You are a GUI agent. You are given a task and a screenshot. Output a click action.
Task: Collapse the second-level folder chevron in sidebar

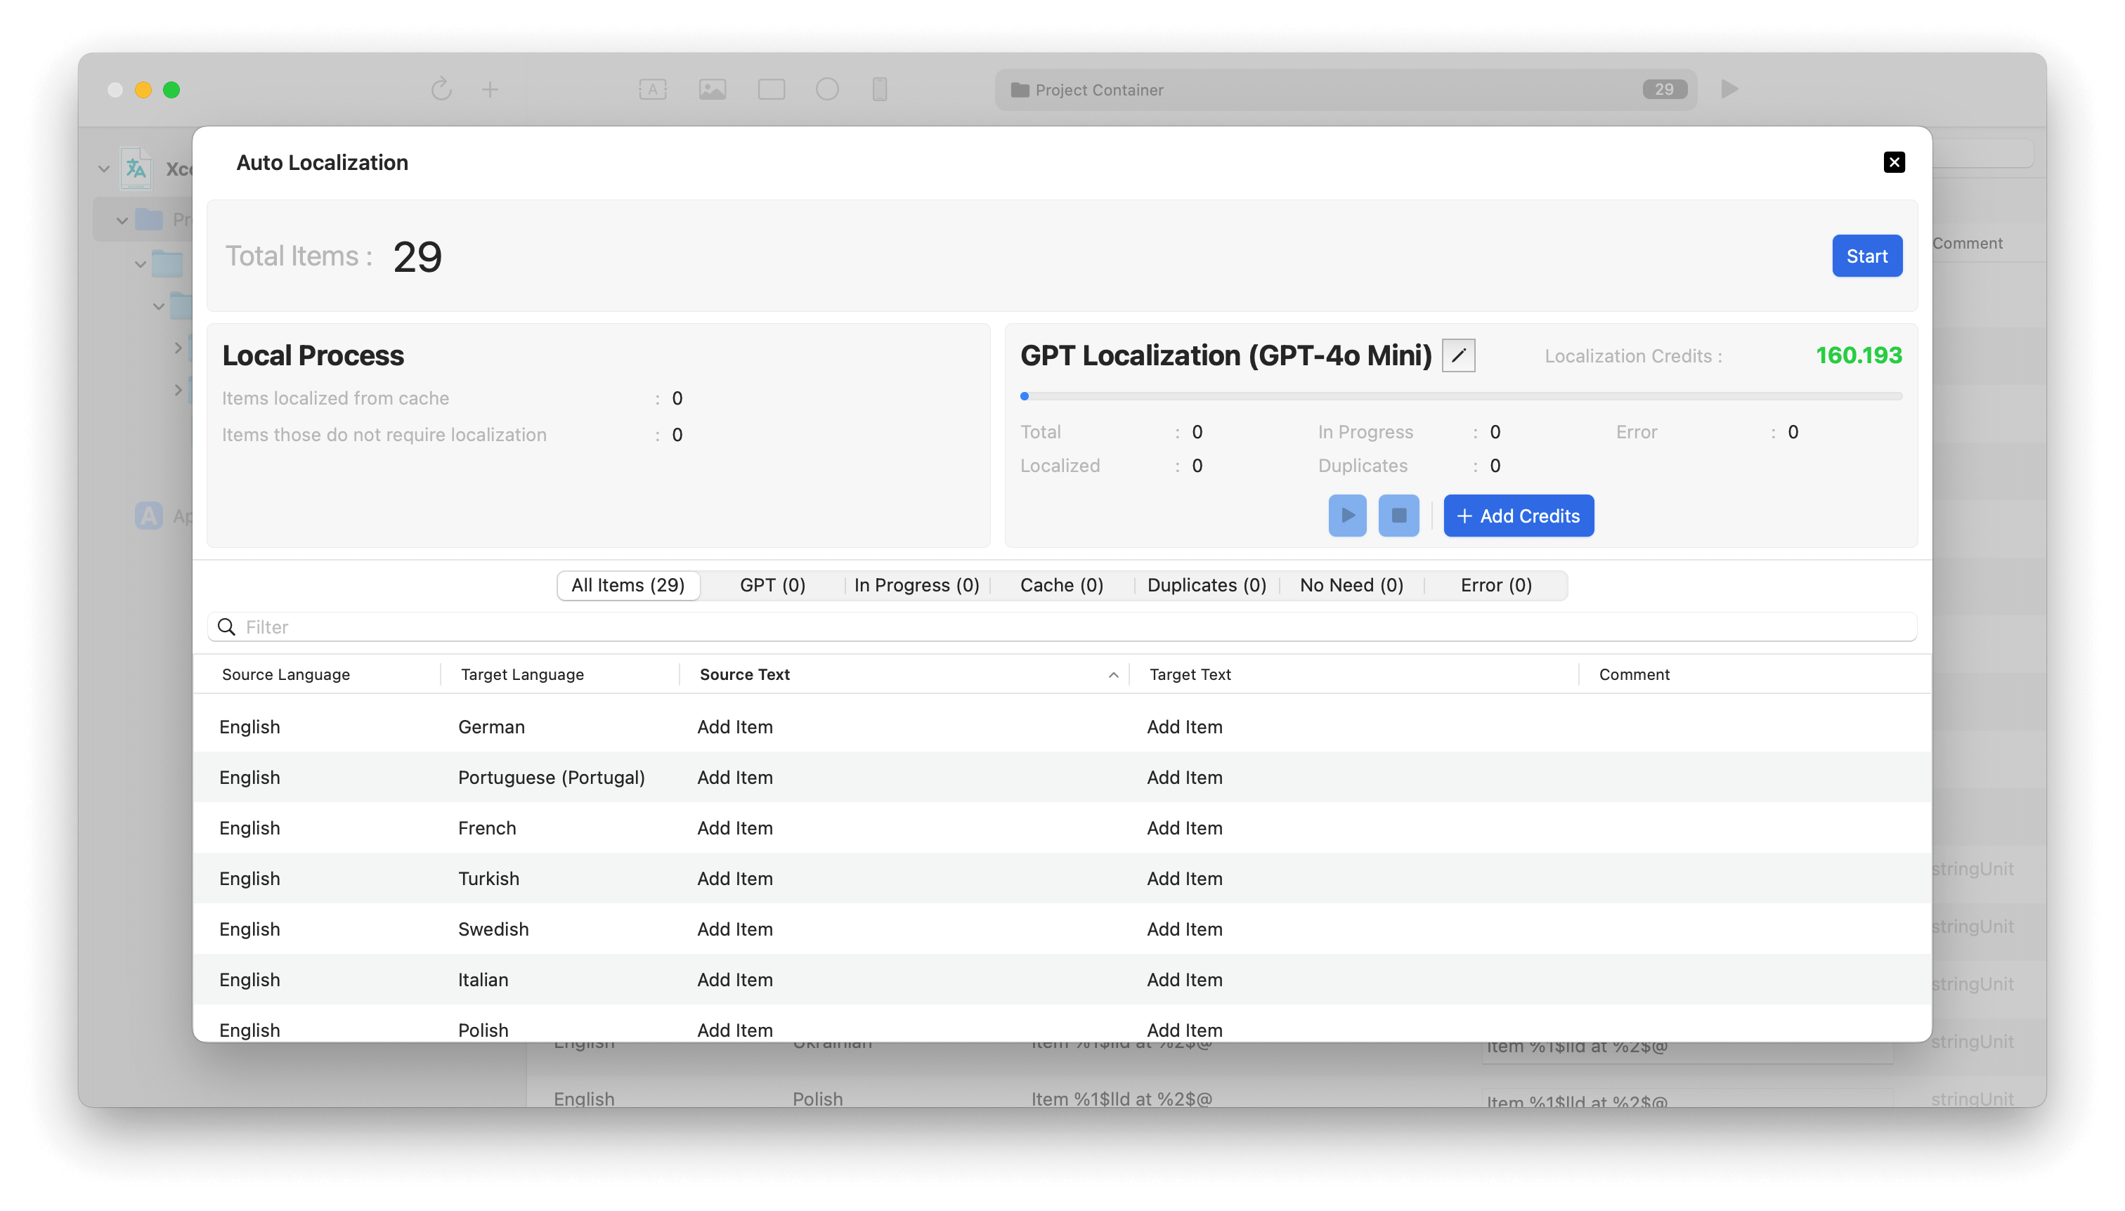click(141, 265)
